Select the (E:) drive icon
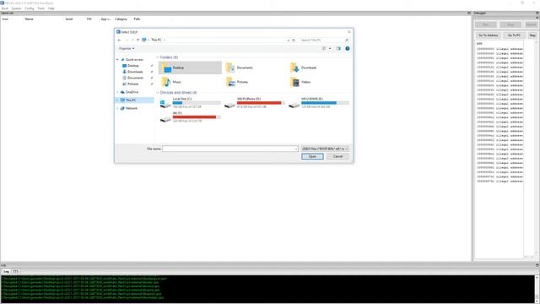Screen dimensions: 540x304 click(319, 103)
